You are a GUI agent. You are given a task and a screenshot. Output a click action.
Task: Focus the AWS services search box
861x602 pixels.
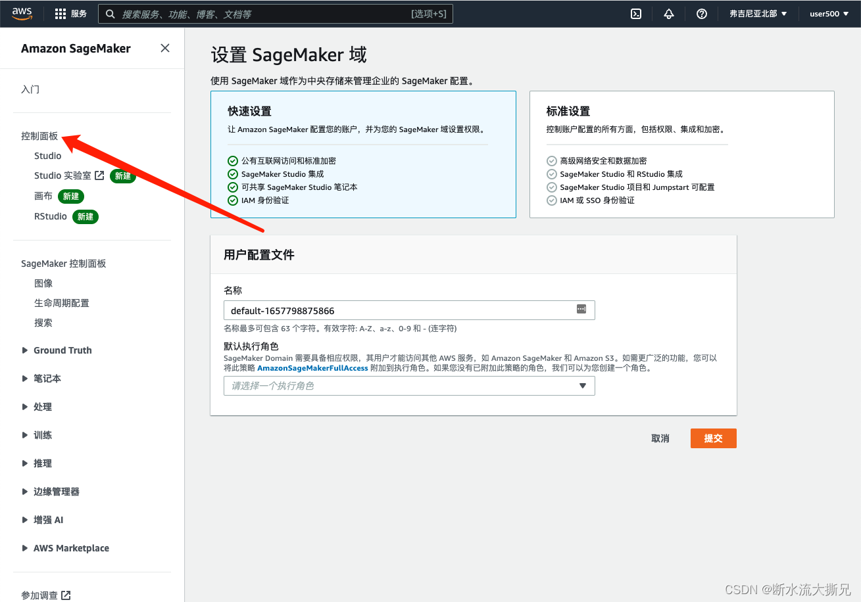click(276, 14)
